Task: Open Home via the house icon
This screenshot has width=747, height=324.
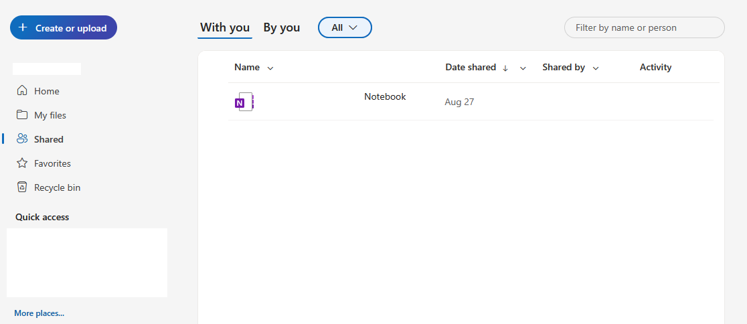Action: pos(22,91)
